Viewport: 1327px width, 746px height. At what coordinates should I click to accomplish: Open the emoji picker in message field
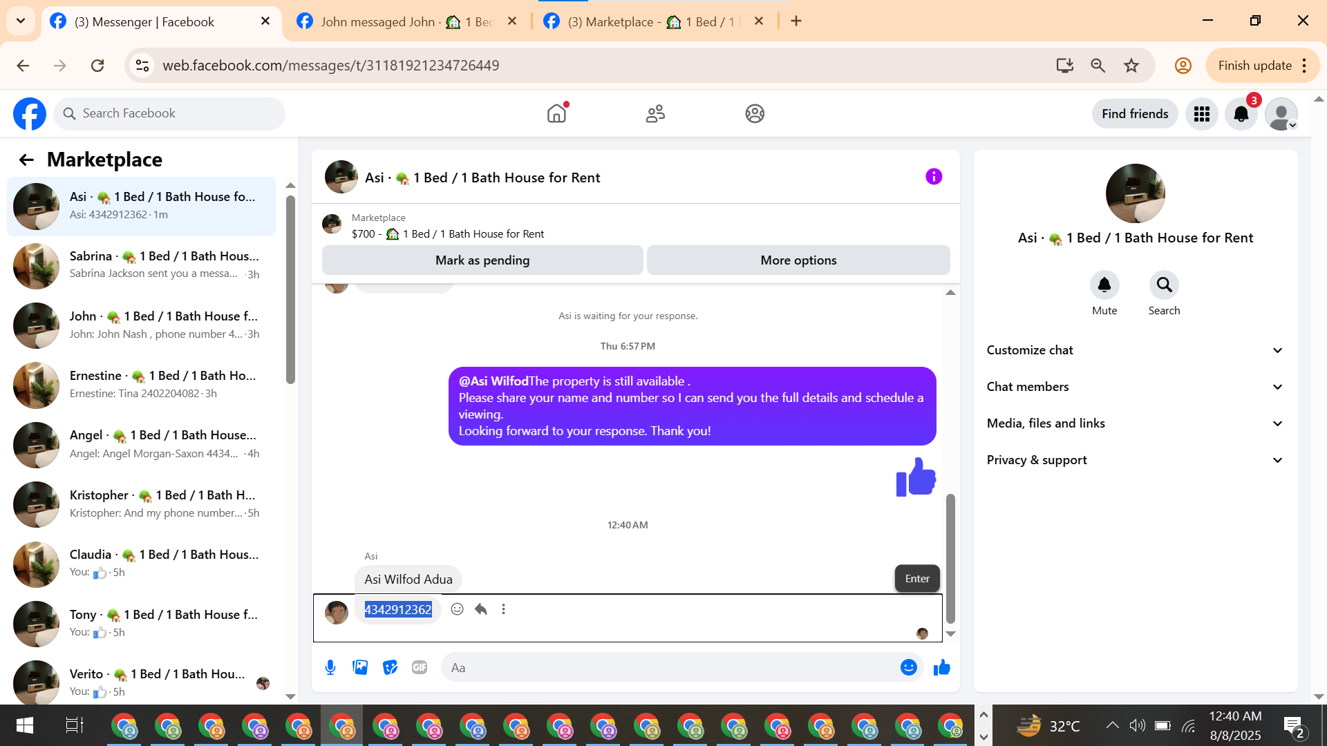coord(908,667)
